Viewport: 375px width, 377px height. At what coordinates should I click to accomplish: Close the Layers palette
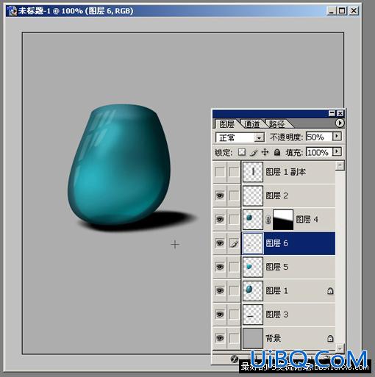tap(340, 113)
